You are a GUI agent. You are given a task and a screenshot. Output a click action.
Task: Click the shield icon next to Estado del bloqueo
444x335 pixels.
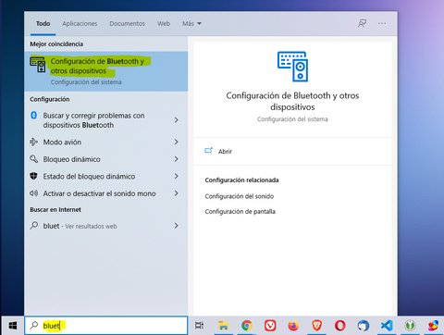point(33,176)
